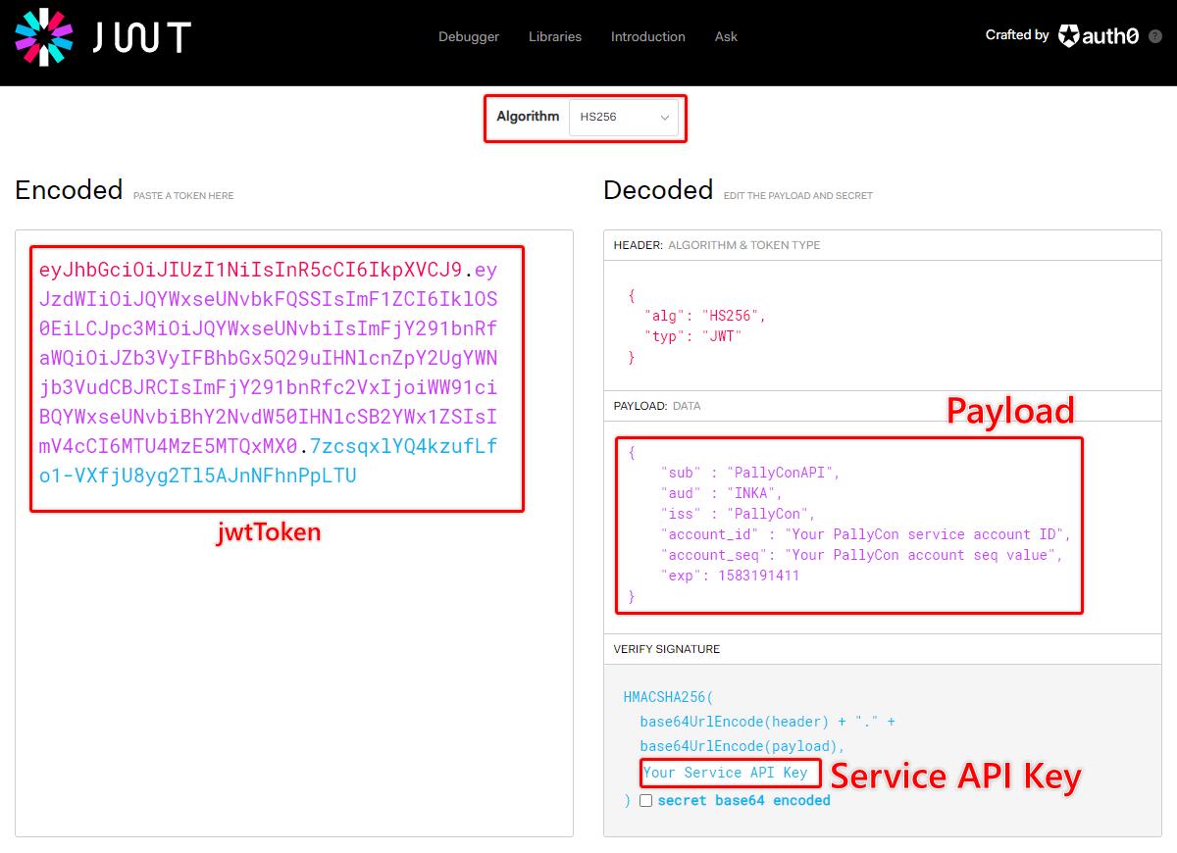Click inside the encoded JWT token text
This screenshot has width=1177, height=853.
click(268, 358)
